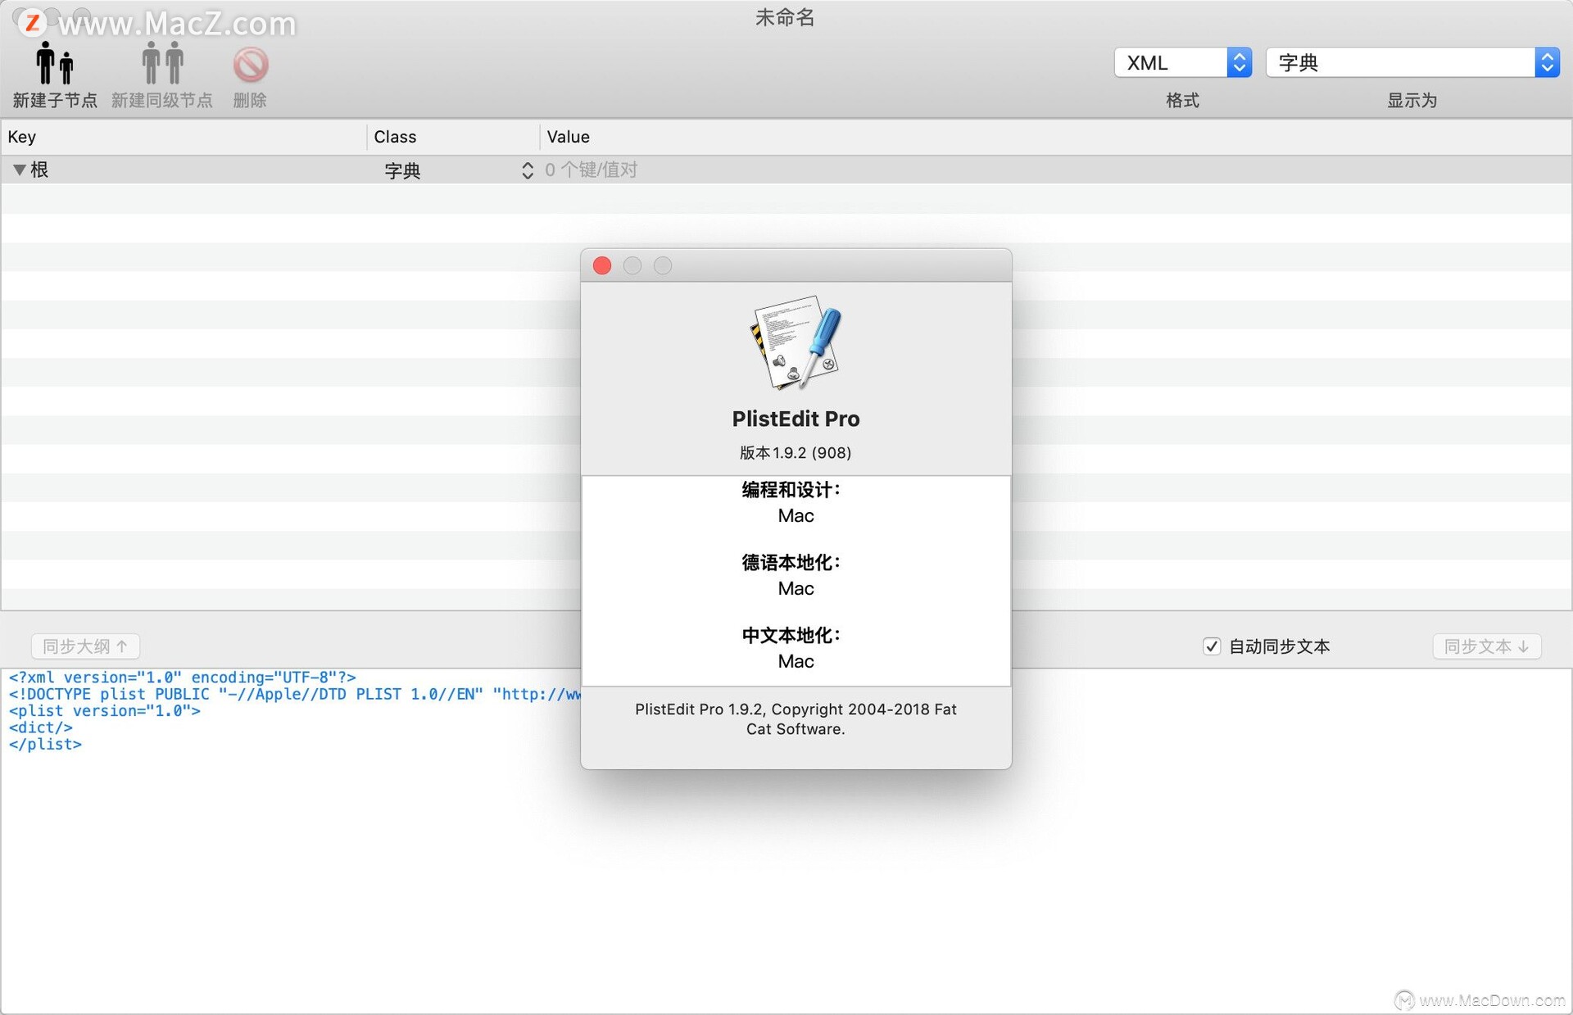Click the '中文本地化:' heading in About window

(x=791, y=636)
